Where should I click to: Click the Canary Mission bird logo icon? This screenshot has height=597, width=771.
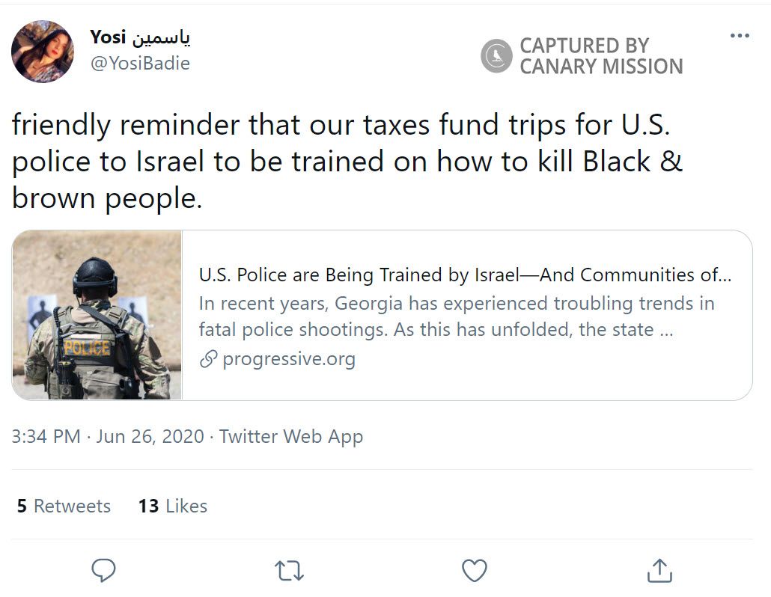click(x=496, y=56)
